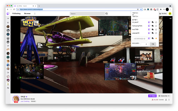The image size is (178, 111).
Task: Click the recommended-friends icon at the sidebar bottom
Action: click(8, 88)
